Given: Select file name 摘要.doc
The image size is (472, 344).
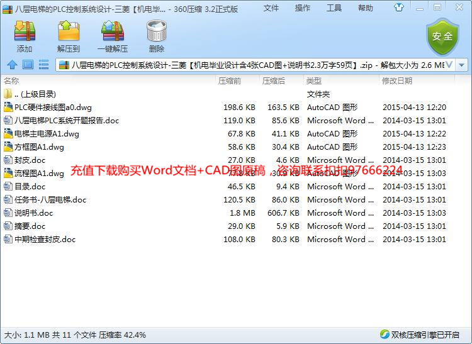Looking at the screenshot, I should (x=30, y=226).
